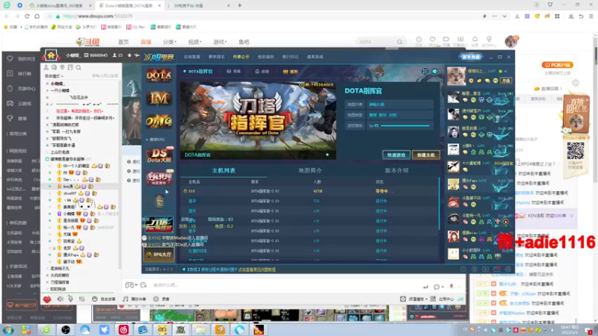This screenshot has height=336, width=598.
Task: Select the IM game icon
Action: (159, 99)
